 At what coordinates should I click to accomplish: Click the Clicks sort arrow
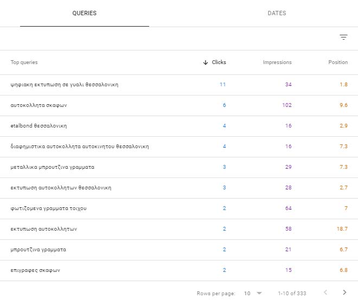coord(206,62)
